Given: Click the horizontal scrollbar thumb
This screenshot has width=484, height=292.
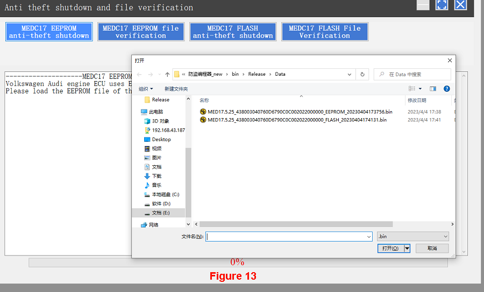Looking at the screenshot, I should coord(296,224).
